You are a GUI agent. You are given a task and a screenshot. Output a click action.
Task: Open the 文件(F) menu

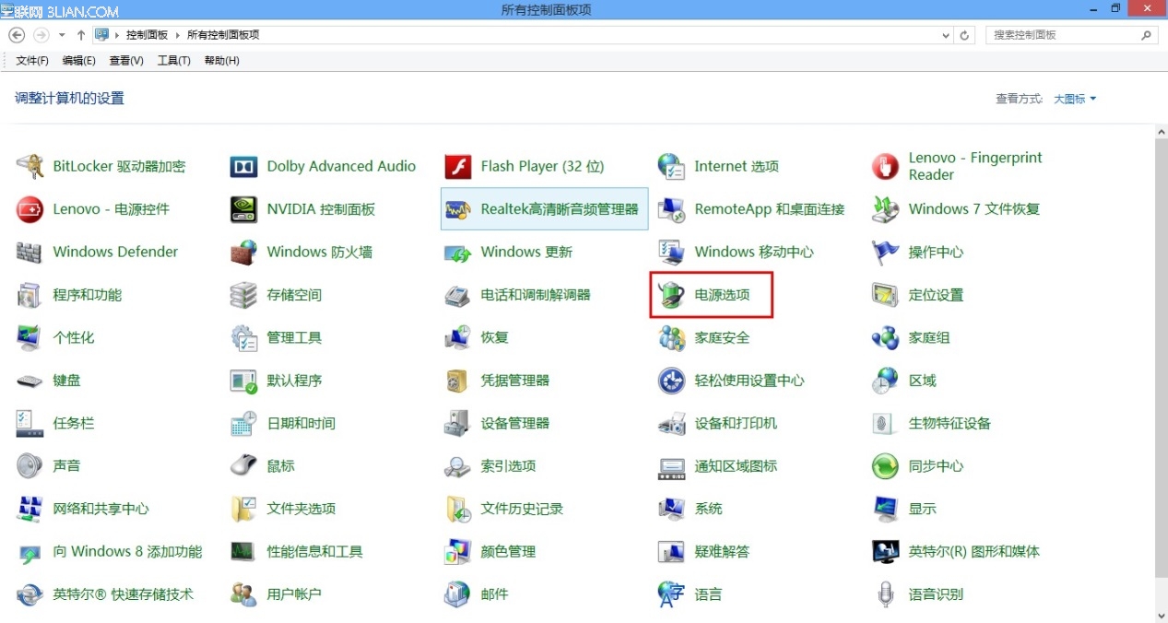tap(32, 61)
